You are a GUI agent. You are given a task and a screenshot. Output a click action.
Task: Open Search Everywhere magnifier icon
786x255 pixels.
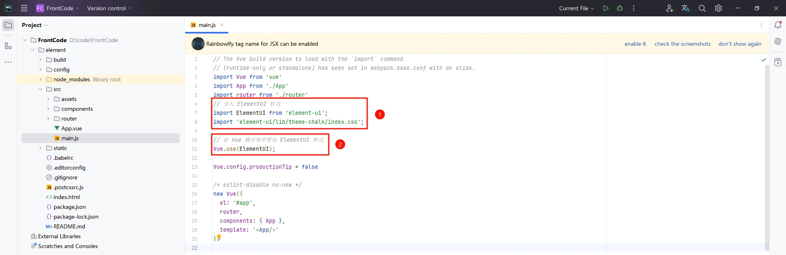pos(702,8)
